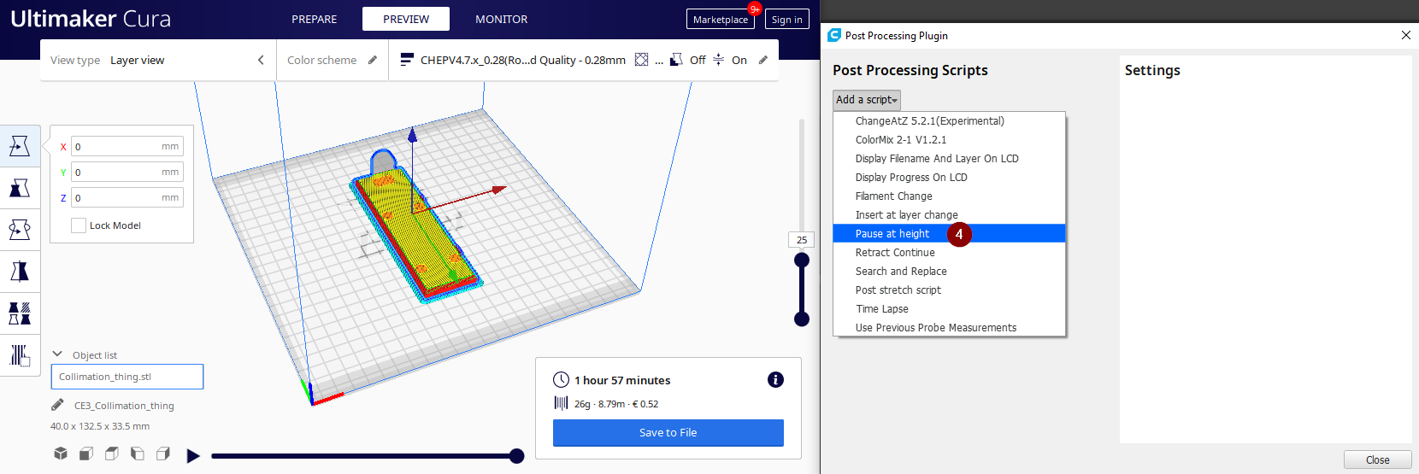Play the layer simulation
This screenshot has width=1419, height=474.
[193, 456]
